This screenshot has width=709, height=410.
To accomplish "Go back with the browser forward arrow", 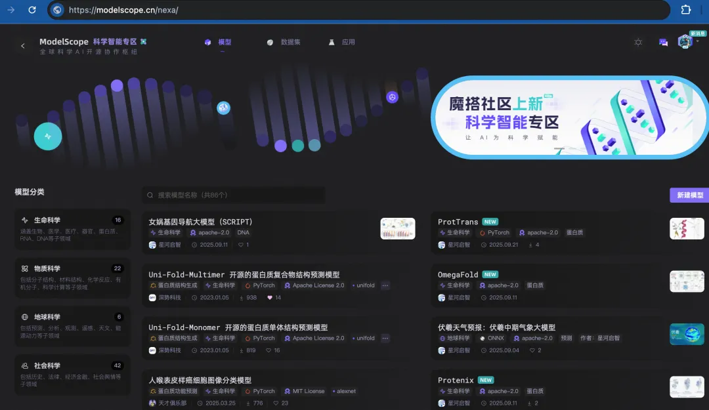I will coord(11,10).
